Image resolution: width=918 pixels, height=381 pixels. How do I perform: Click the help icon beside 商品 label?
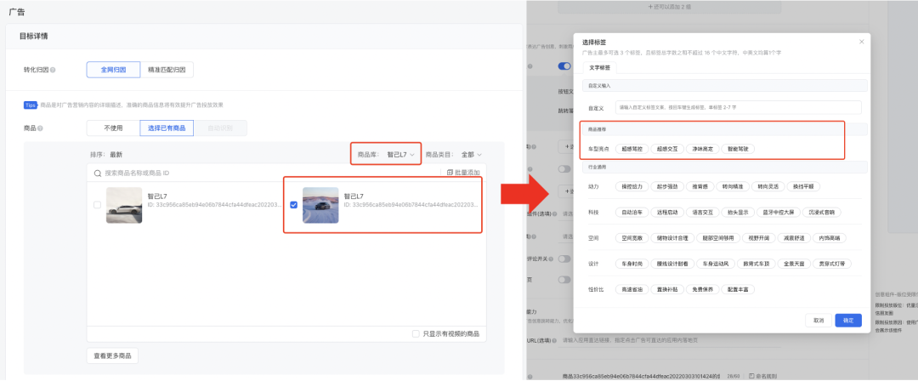[x=41, y=128]
